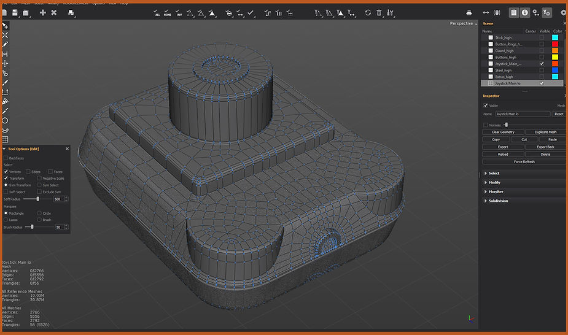The image size is (568, 335).
Task: Click the Brush Radius slider
Action: click(x=39, y=227)
